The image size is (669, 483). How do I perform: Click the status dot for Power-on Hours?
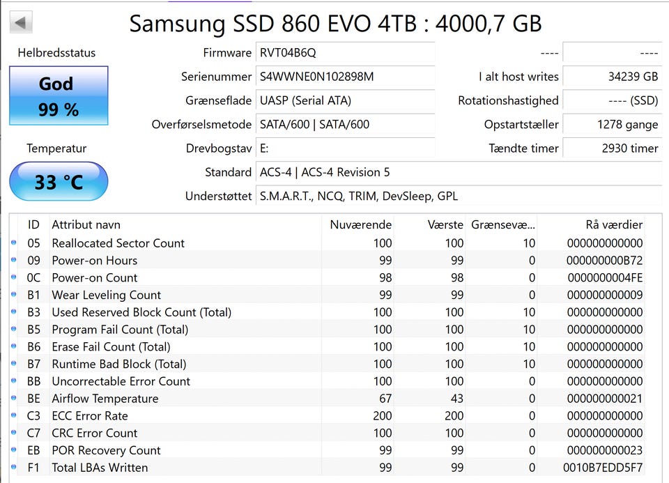14,259
